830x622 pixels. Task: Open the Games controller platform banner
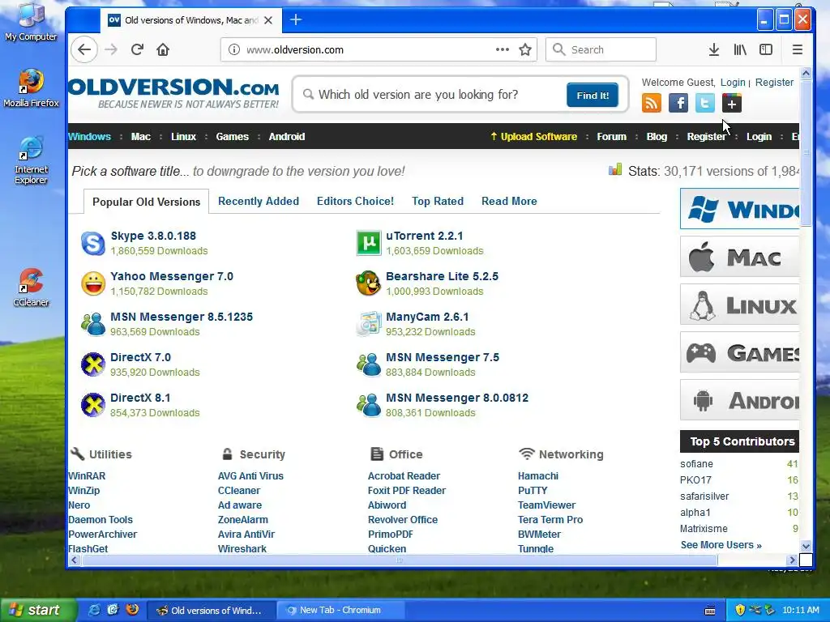739,352
